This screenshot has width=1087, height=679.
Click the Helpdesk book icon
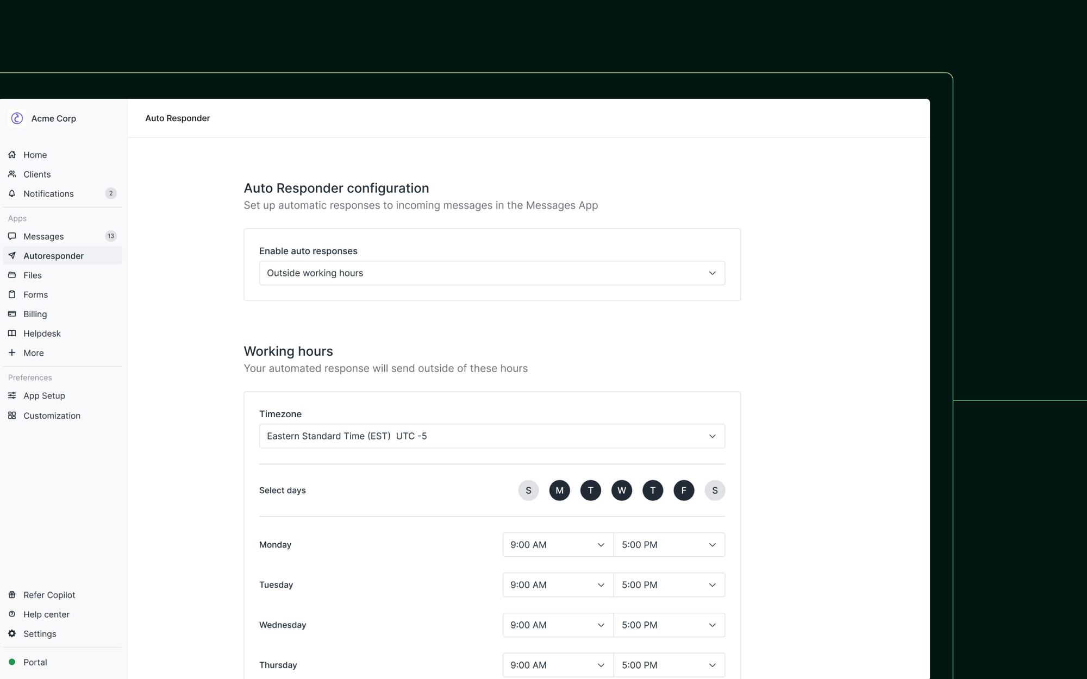click(x=12, y=334)
